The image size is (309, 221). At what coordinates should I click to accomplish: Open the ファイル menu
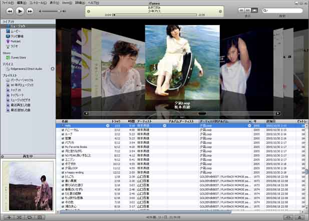(x=8, y=3)
